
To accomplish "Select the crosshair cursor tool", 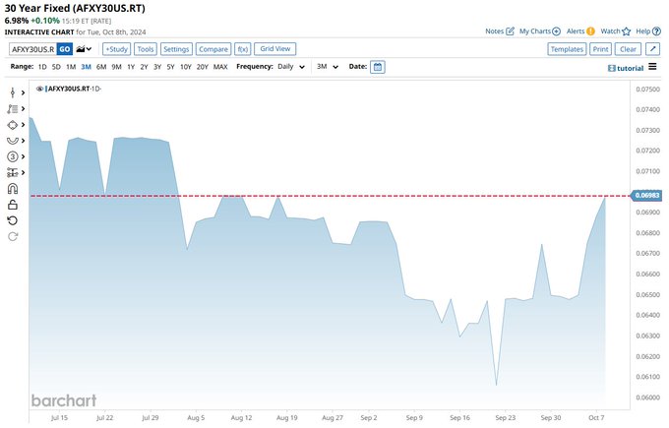I will pyautogui.click(x=13, y=92).
